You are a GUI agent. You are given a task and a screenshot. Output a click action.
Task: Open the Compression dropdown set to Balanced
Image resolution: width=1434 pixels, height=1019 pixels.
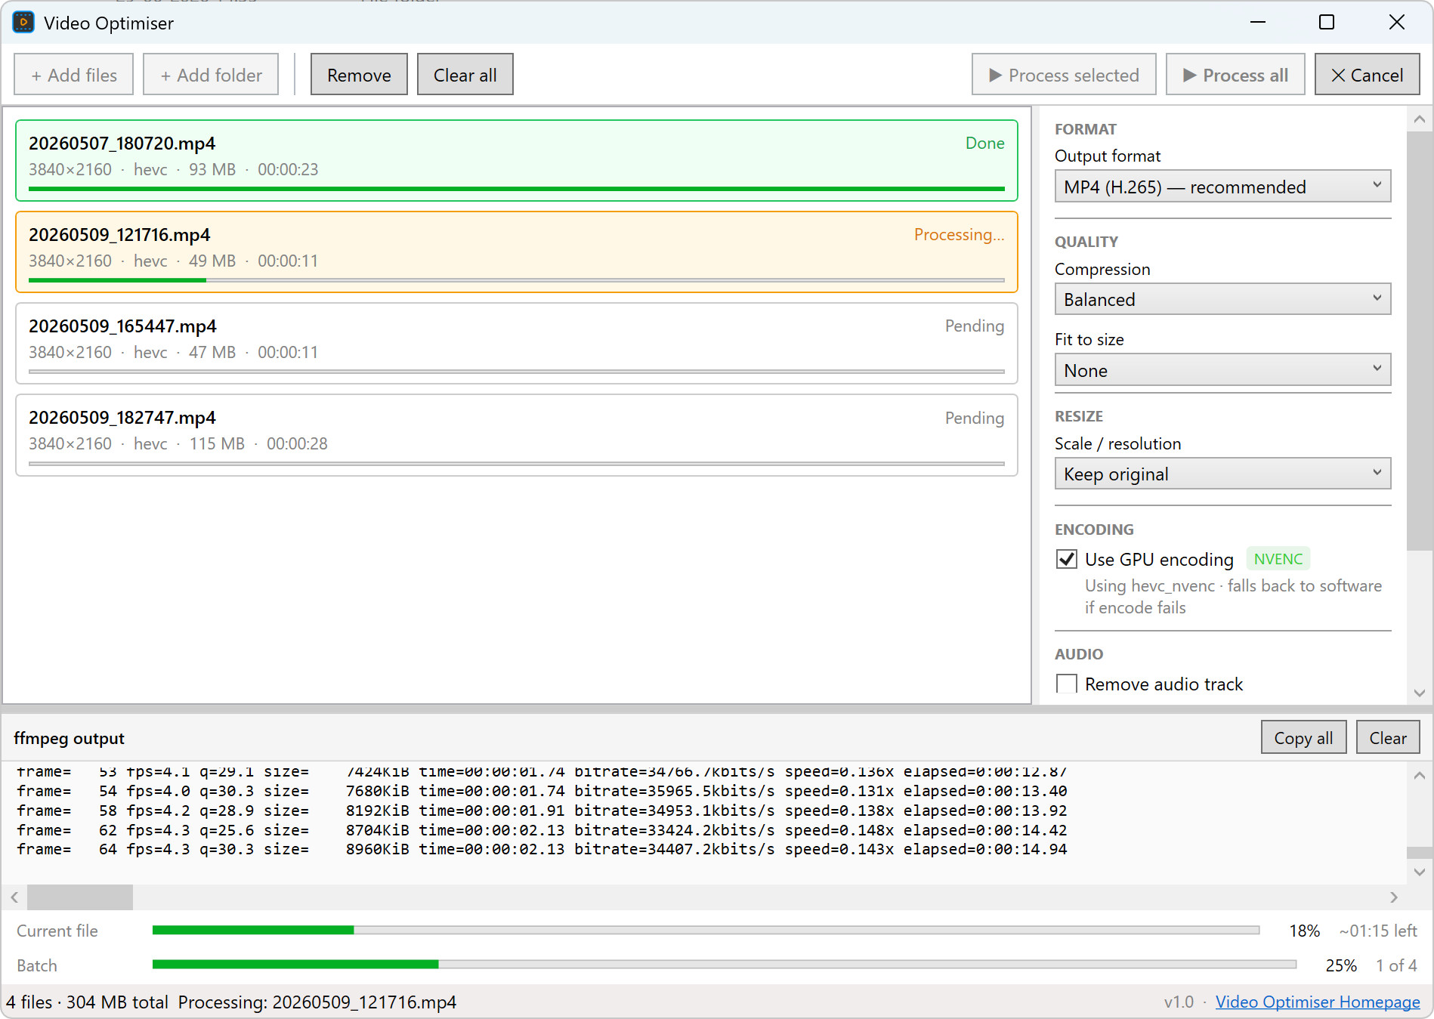click(x=1222, y=299)
